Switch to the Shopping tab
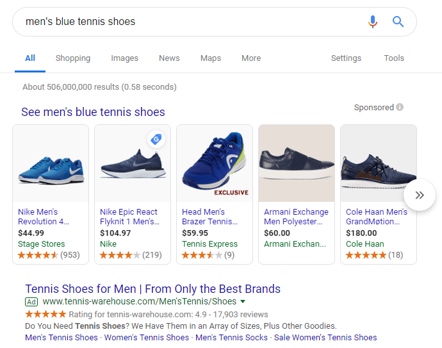The height and width of the screenshot is (348, 442). (x=73, y=58)
